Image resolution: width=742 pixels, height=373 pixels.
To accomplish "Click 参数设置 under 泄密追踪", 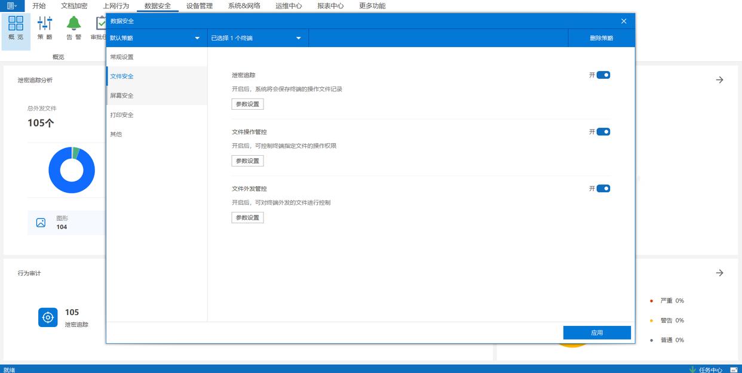I will coord(247,104).
